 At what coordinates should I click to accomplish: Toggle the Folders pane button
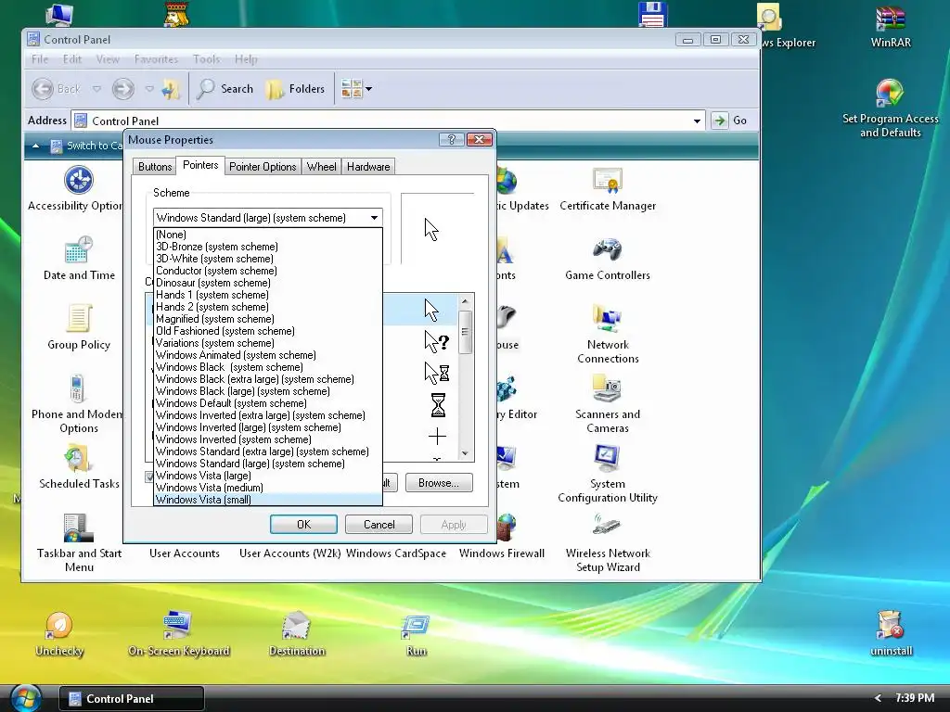tap(296, 89)
